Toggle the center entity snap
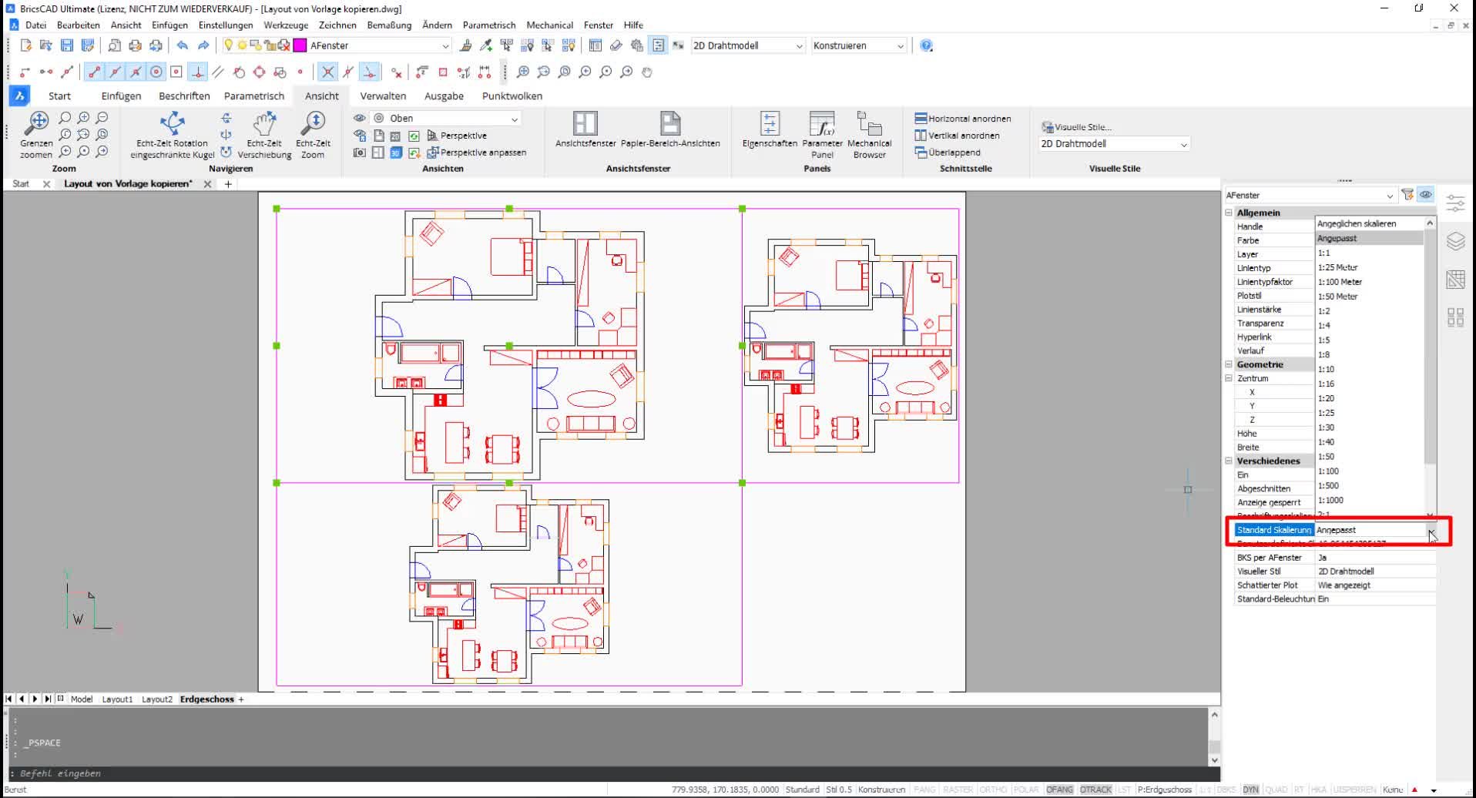The image size is (1476, 798). 156,72
